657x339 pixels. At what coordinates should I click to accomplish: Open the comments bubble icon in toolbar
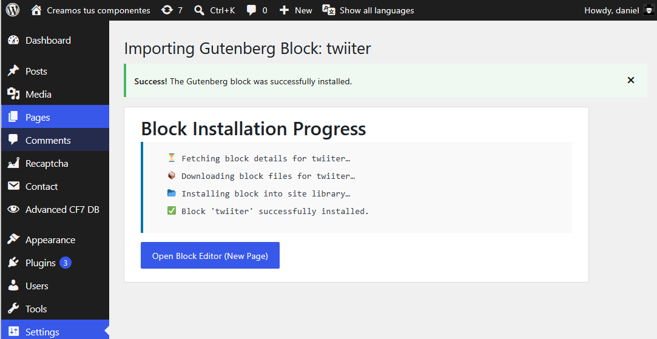(251, 10)
